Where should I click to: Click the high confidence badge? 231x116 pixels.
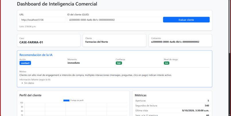119,63
